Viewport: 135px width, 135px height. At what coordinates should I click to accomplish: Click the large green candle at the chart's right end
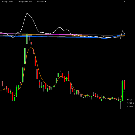123,91
